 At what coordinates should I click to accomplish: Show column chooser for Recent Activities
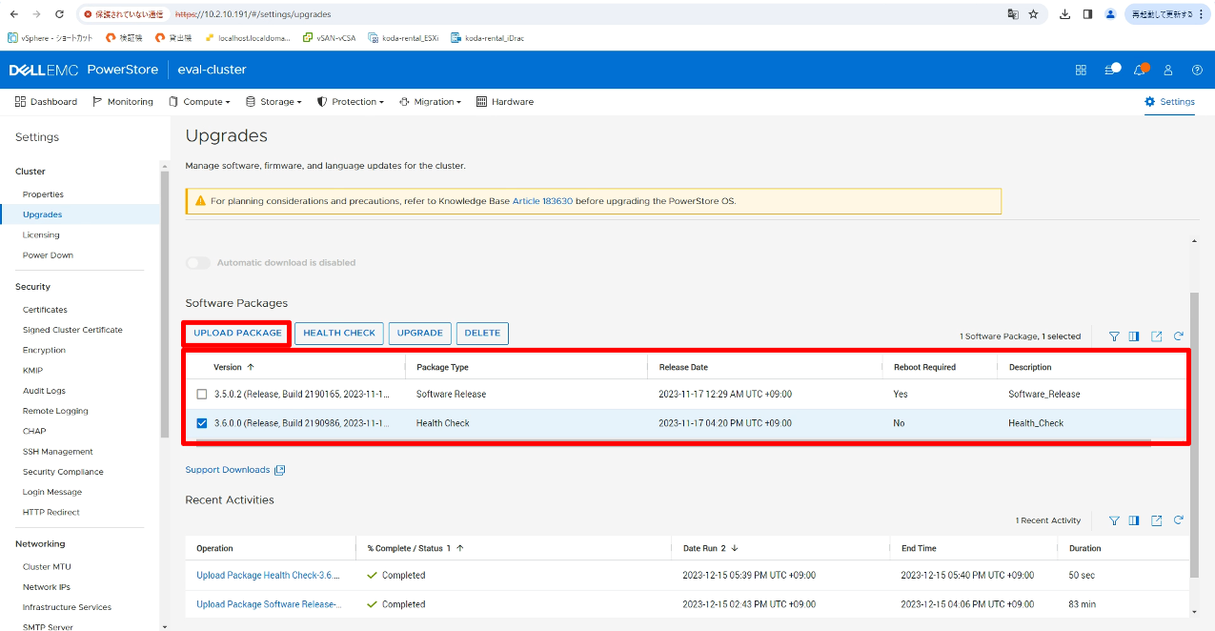[x=1134, y=520]
